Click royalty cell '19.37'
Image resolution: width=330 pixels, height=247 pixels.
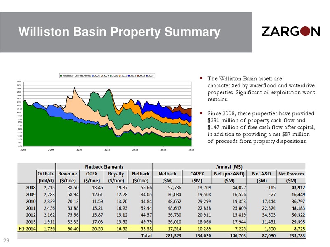(x=122, y=187)
